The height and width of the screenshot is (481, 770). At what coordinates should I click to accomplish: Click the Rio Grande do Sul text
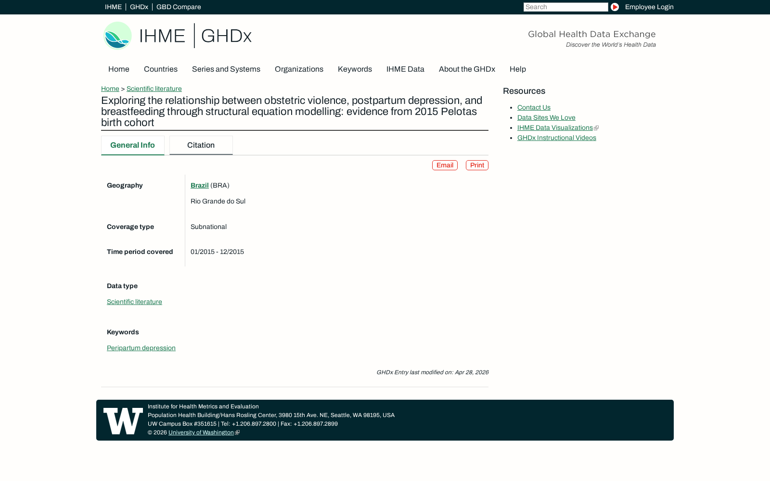click(218, 202)
